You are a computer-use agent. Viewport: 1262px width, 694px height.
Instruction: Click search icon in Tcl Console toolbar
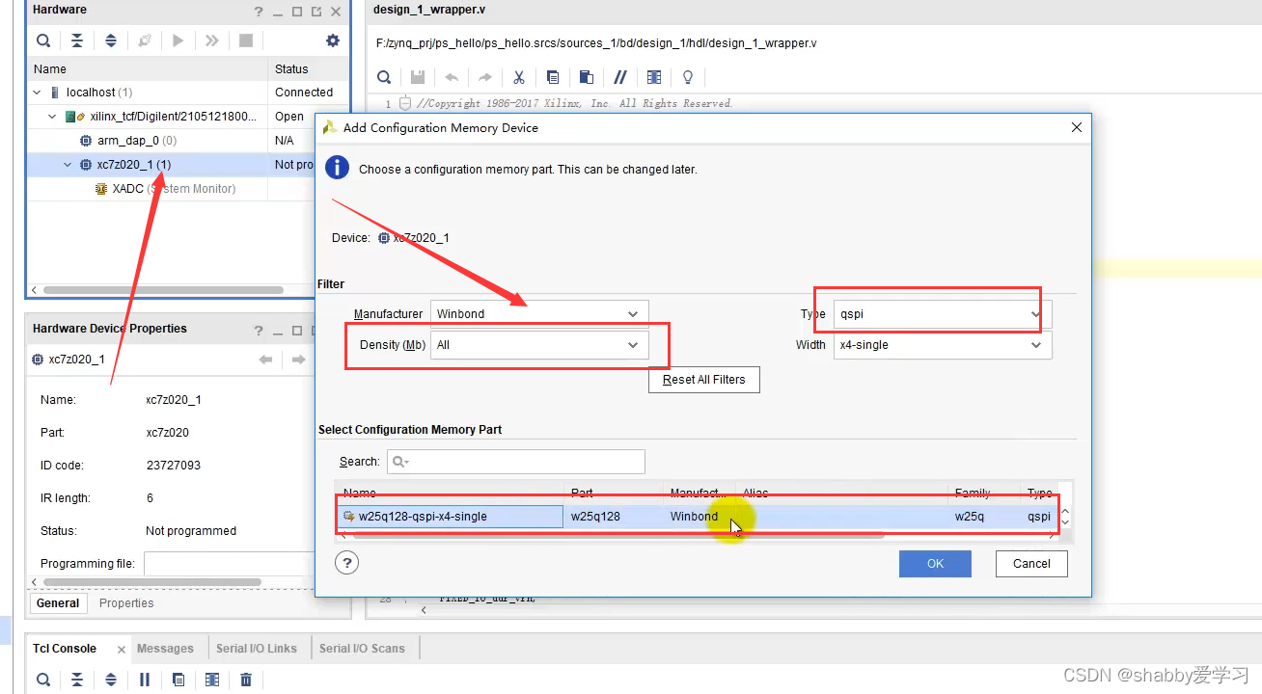pos(43,680)
